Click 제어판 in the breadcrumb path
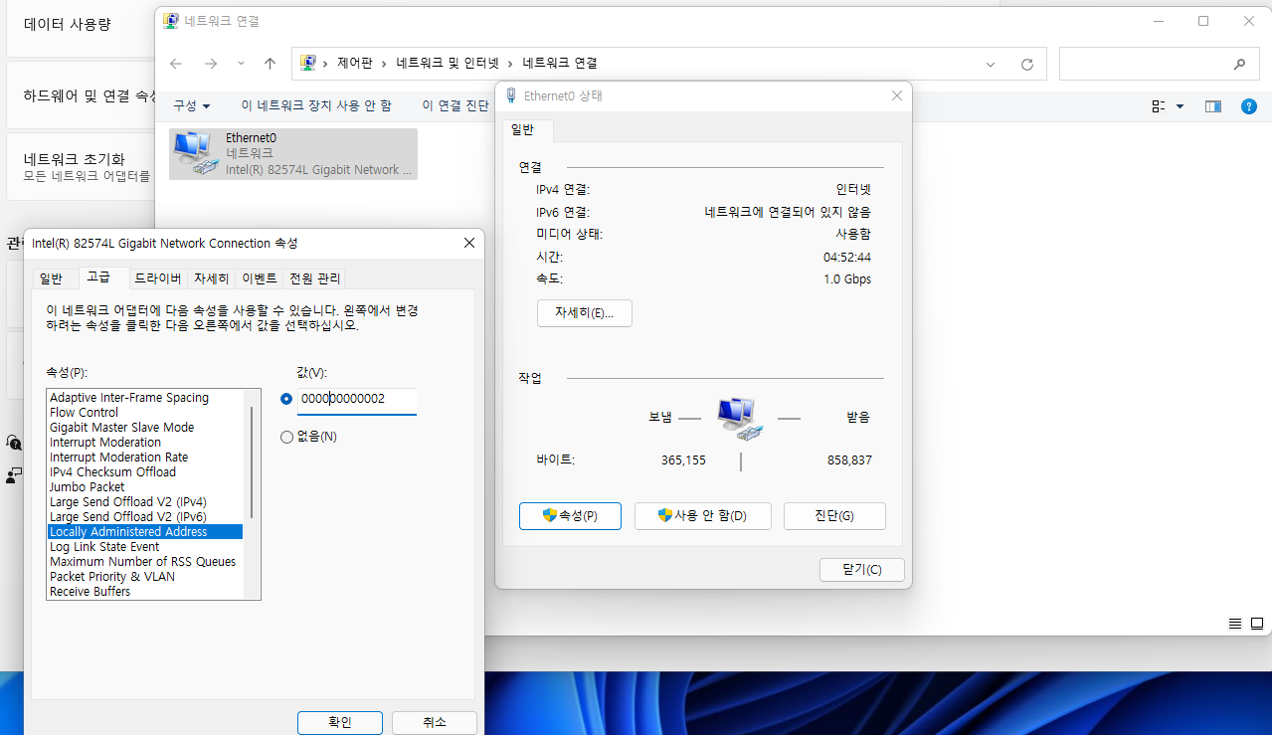1272x735 pixels. 354,64
